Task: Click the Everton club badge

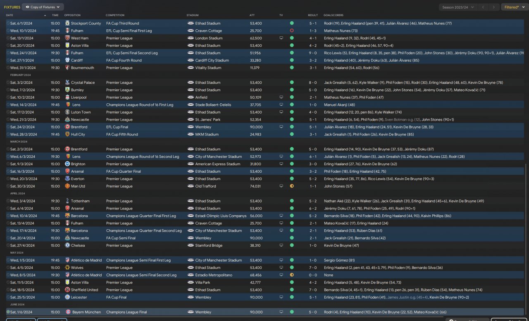Action: 67,179
